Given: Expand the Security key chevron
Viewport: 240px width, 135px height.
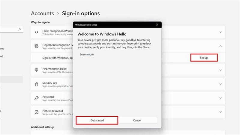Looking at the screenshot, I should point(220,84).
